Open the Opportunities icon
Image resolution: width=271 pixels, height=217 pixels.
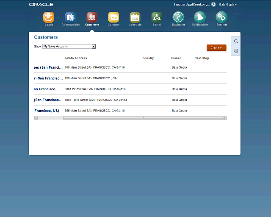(70, 17)
